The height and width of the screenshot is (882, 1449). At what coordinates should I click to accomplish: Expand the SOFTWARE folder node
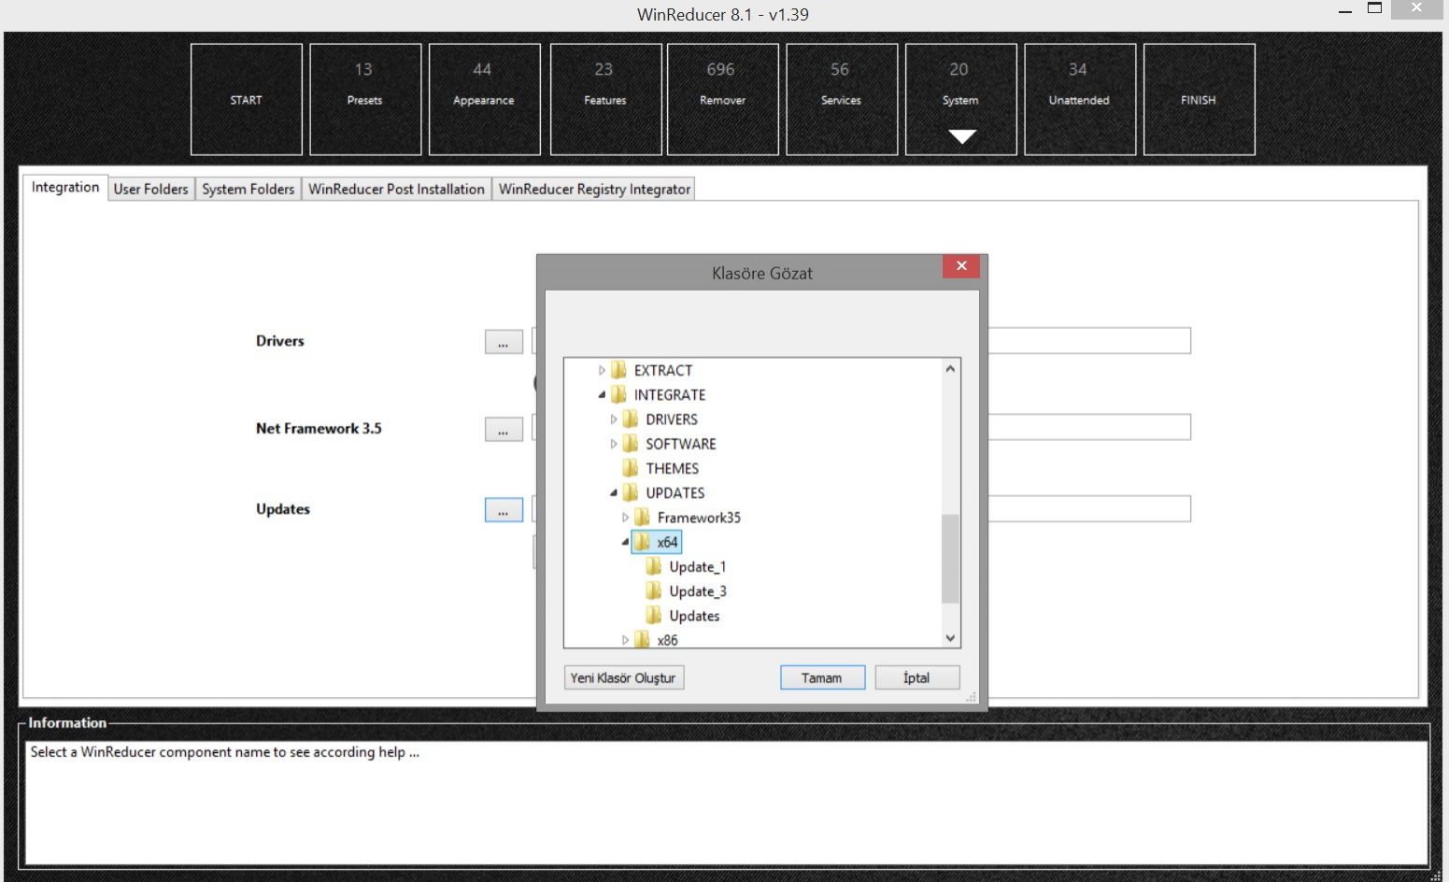pyautogui.click(x=614, y=444)
